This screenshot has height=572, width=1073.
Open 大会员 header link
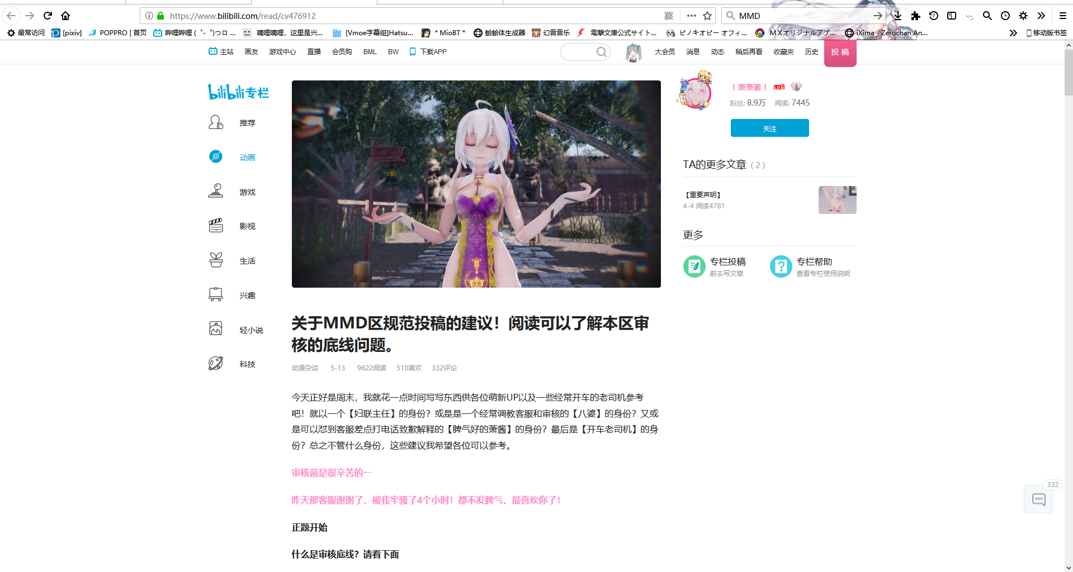coord(665,51)
